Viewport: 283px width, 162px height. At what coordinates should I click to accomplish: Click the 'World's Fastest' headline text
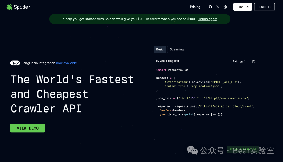point(72,80)
